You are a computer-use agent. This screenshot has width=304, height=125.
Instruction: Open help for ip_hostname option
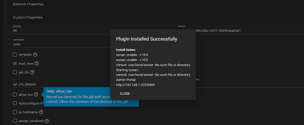[x=41, y=112]
